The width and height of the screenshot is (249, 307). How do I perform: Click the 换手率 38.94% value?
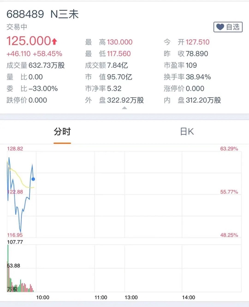coord(198,77)
